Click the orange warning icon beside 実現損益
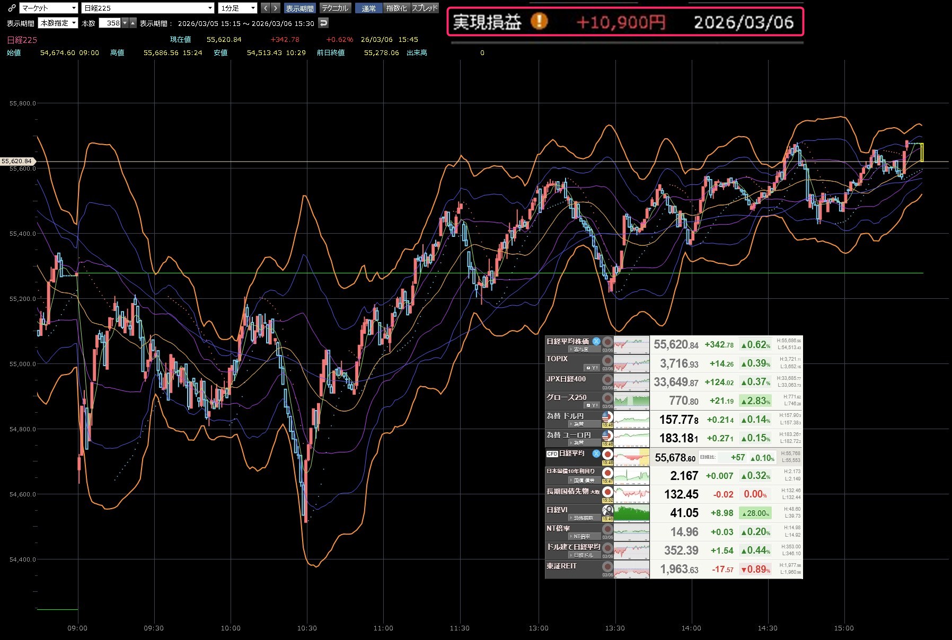The width and height of the screenshot is (952, 640). click(539, 22)
